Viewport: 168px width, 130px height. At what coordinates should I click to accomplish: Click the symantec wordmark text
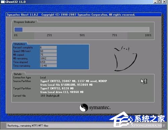(100, 108)
